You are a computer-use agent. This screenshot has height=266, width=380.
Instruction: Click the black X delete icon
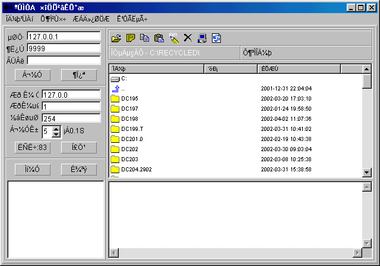click(x=188, y=38)
